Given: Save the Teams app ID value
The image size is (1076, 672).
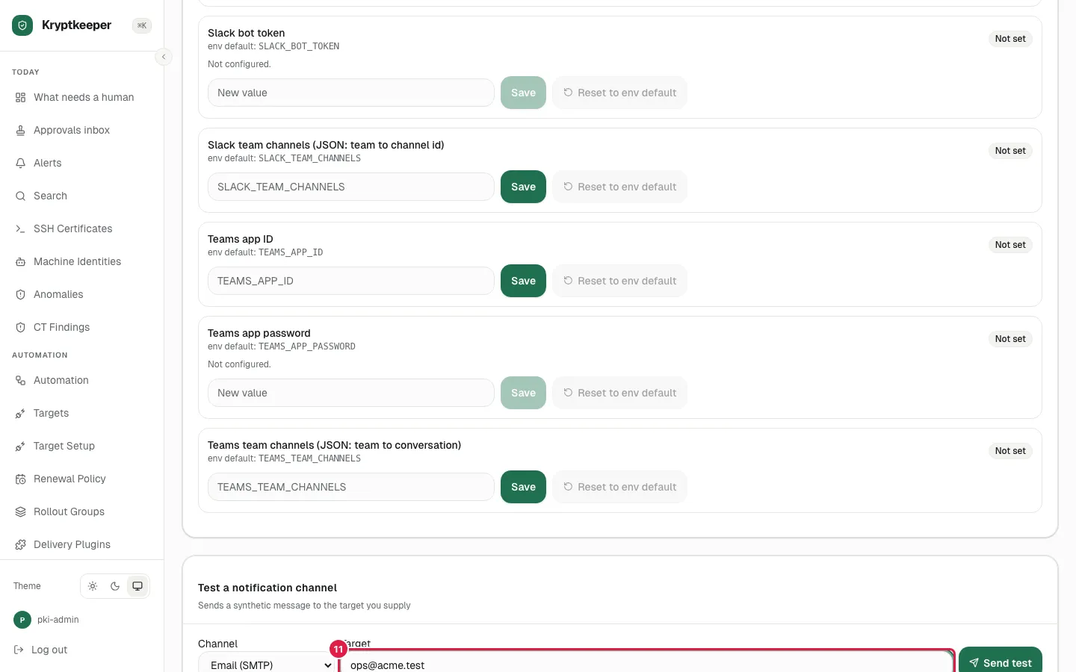Looking at the screenshot, I should (x=523, y=281).
